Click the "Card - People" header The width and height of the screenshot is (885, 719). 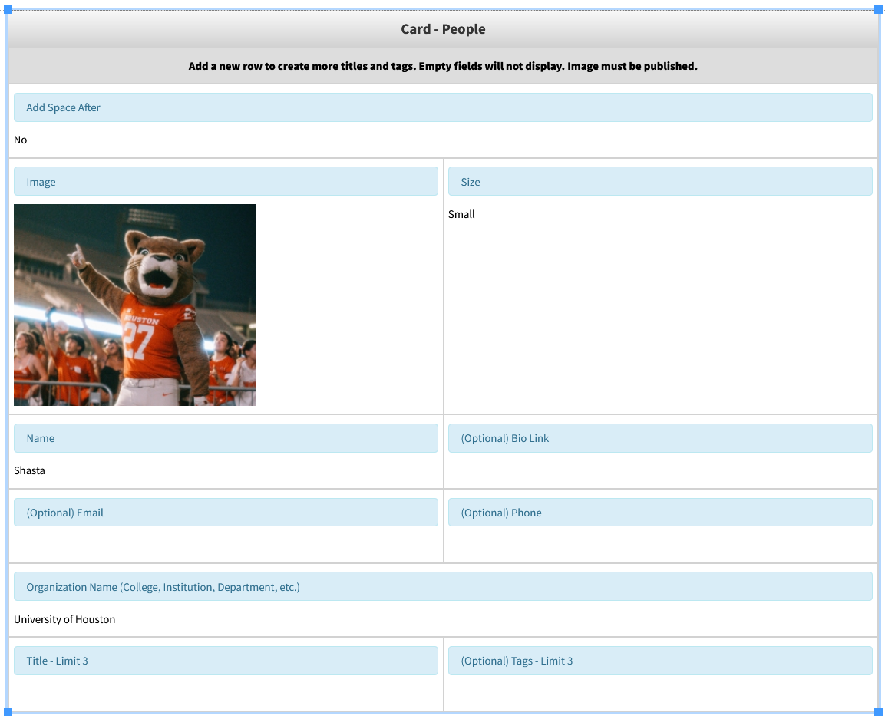point(443,29)
